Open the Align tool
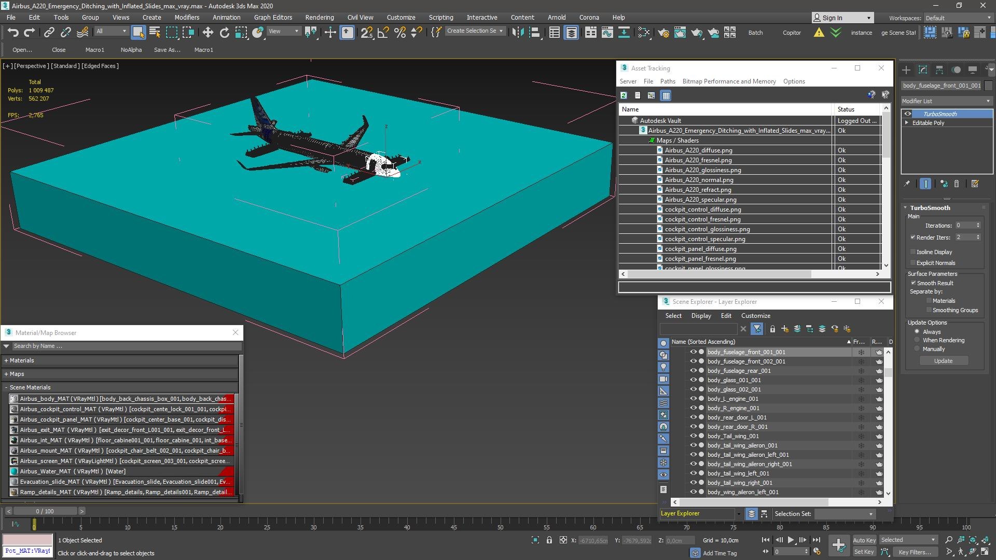 click(x=534, y=33)
